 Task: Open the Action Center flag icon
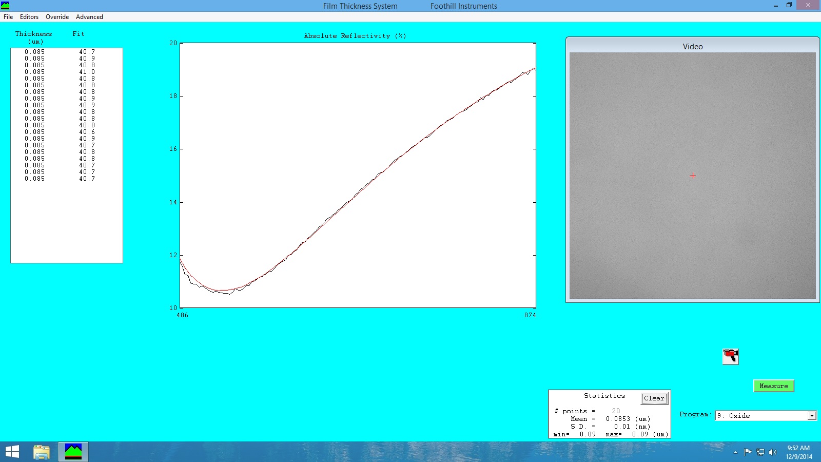(748, 452)
